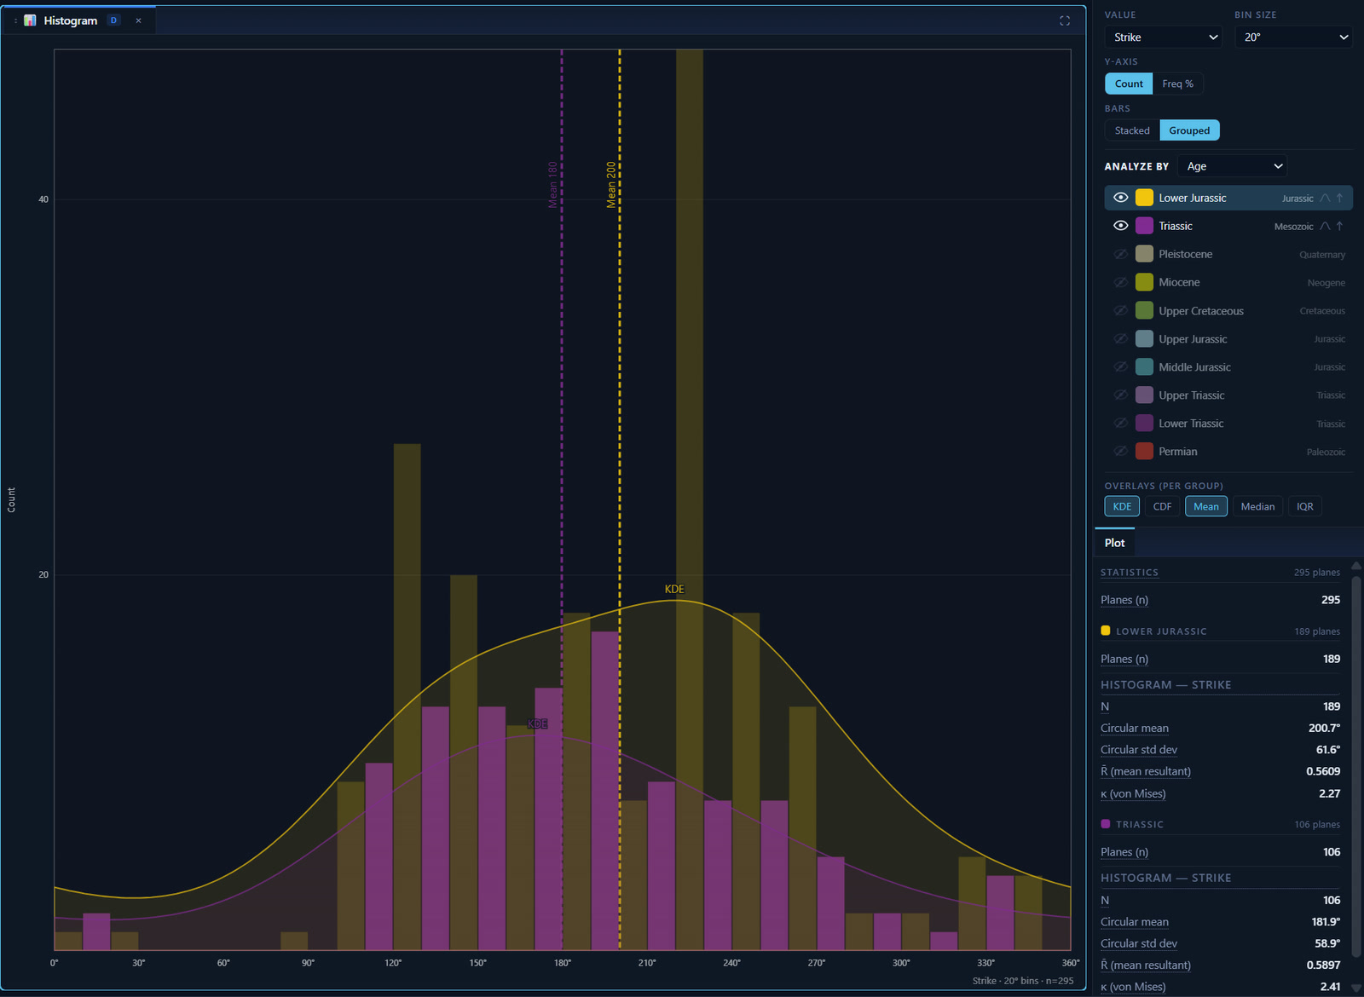Click the green Upper Cretaceous color swatch
This screenshot has height=997, width=1364.
[x=1144, y=310]
